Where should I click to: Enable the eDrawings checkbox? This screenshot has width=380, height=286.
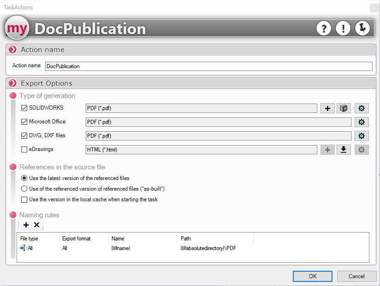point(24,150)
